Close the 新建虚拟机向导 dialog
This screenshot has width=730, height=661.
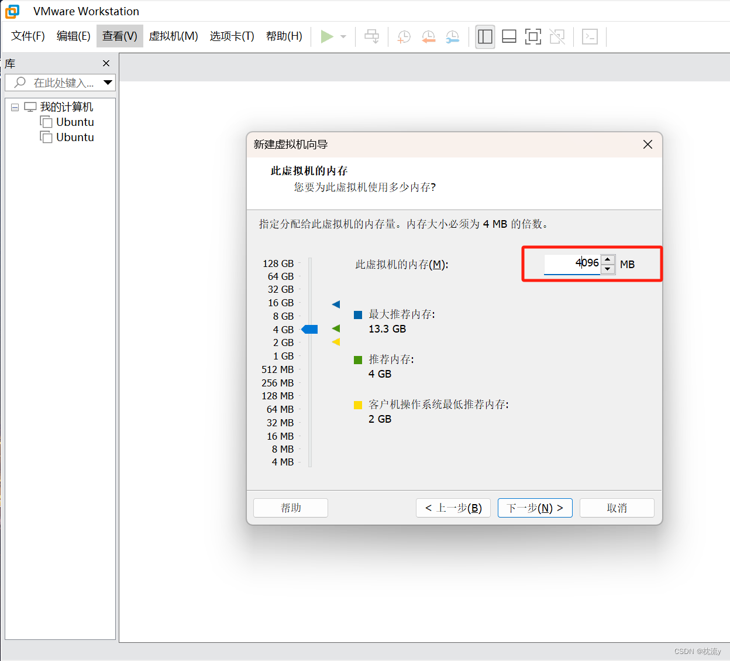coord(648,145)
